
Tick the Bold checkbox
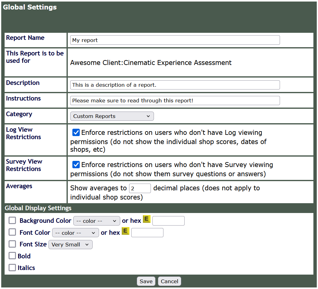tap(12, 256)
